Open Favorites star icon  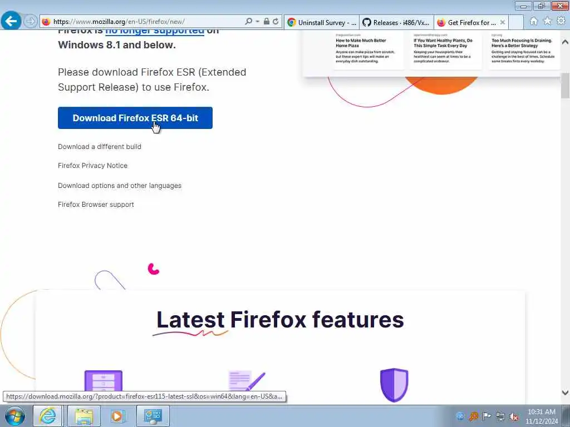(x=547, y=22)
